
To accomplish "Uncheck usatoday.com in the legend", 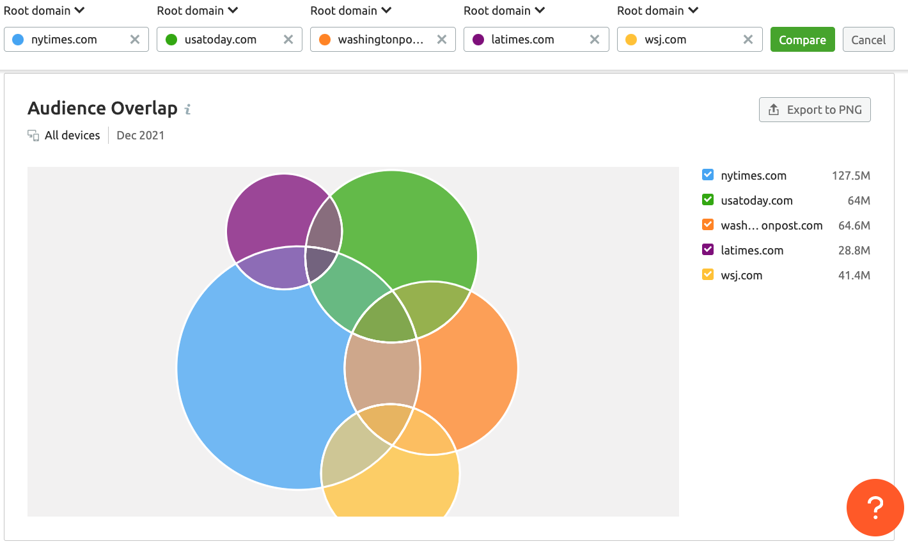I will (708, 199).
